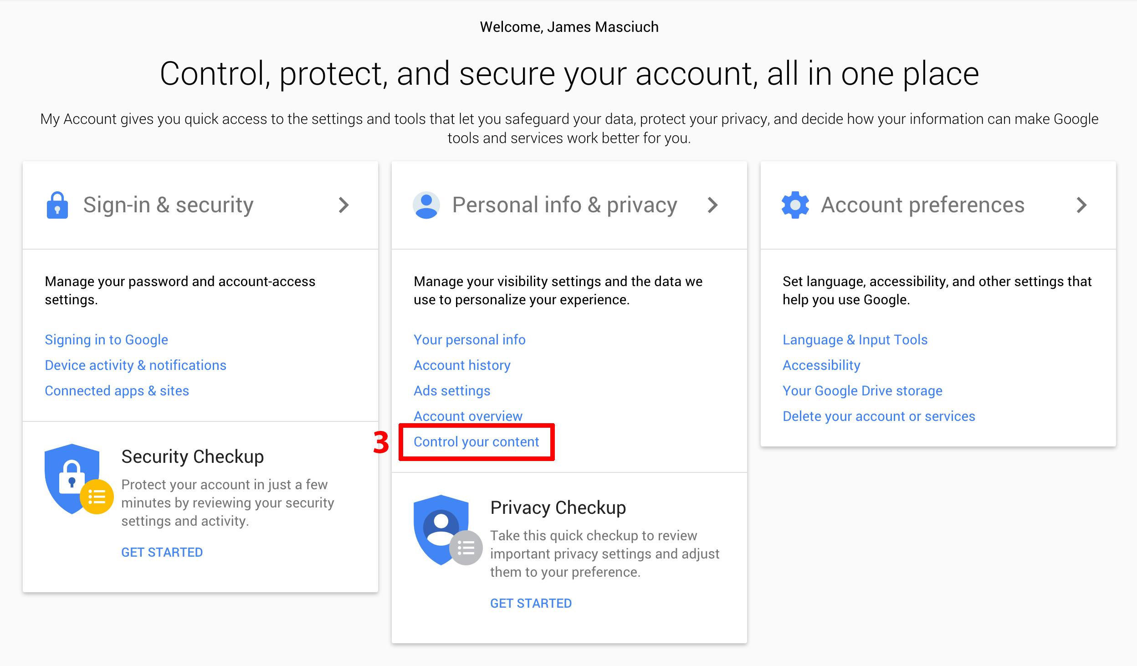Open Device activity & notifications link
This screenshot has height=666, width=1137.
135,365
